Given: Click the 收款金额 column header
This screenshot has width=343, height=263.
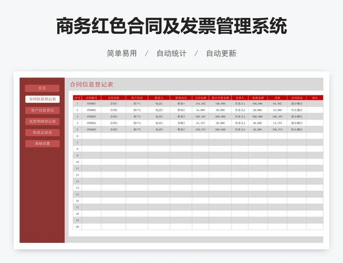Looking at the screenshot, I should click(x=258, y=98).
